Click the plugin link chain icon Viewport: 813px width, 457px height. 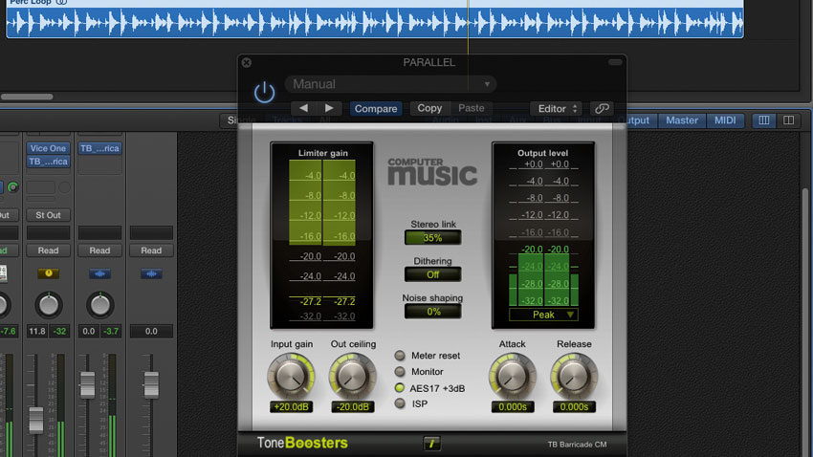602,108
